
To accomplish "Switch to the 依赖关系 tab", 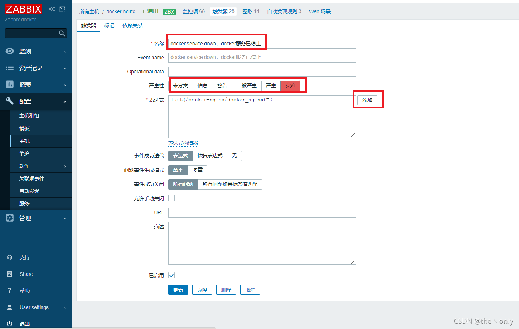I will (x=132, y=25).
